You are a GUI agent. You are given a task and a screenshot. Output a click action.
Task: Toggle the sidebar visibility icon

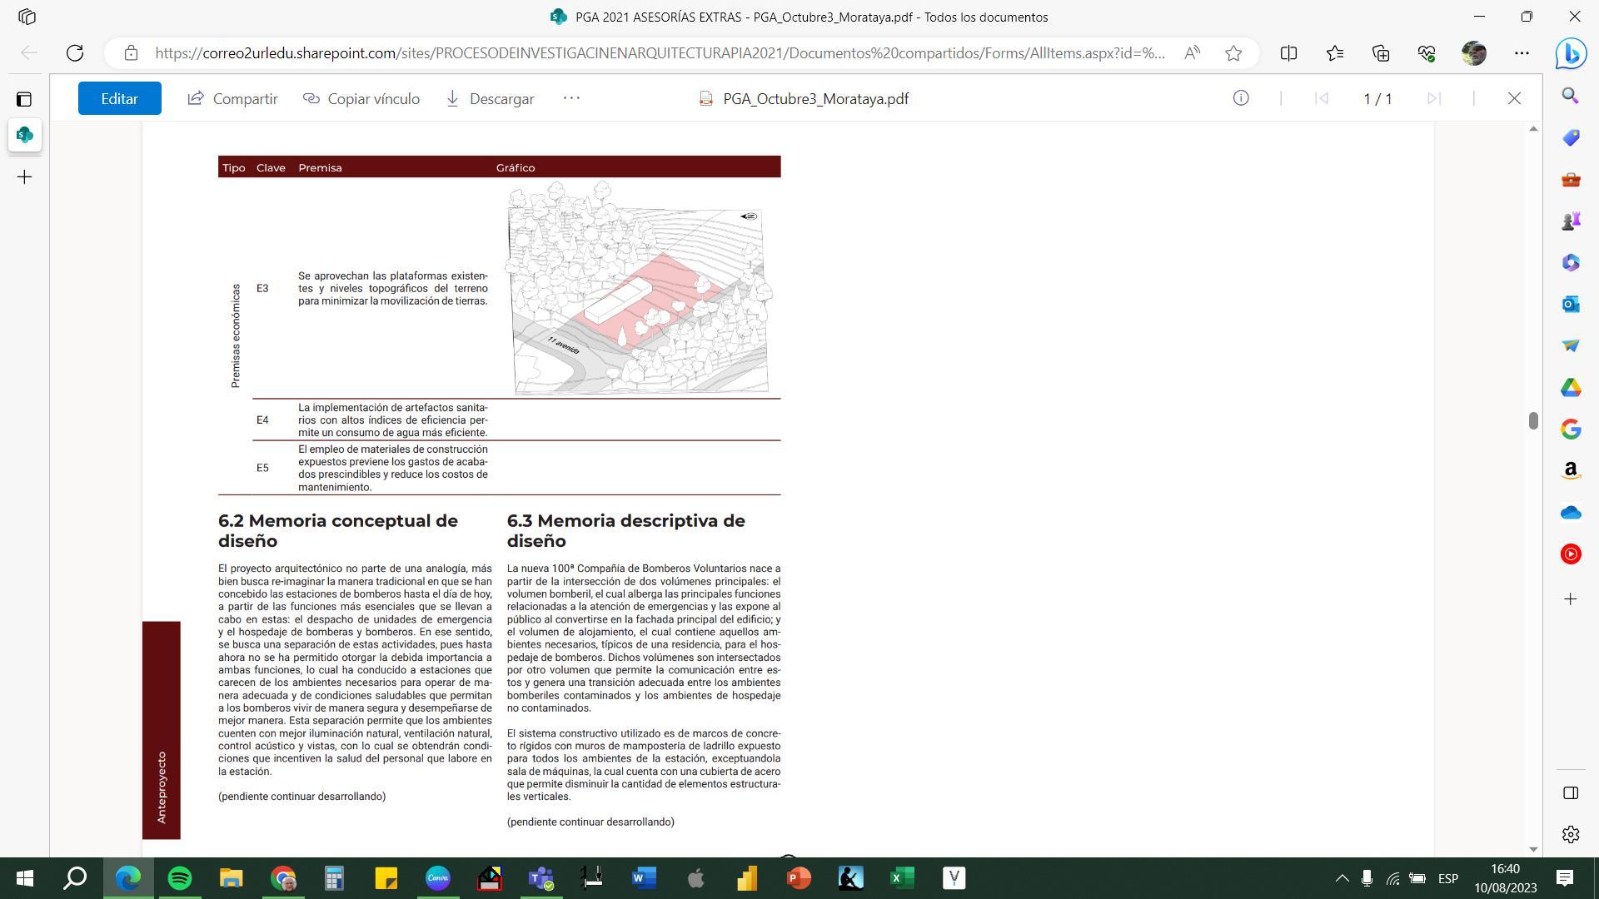(x=1571, y=792)
